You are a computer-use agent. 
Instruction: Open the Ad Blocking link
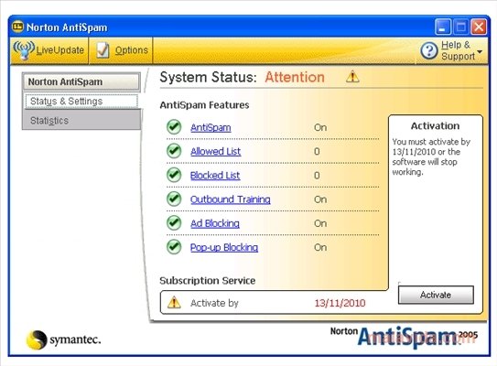(215, 223)
